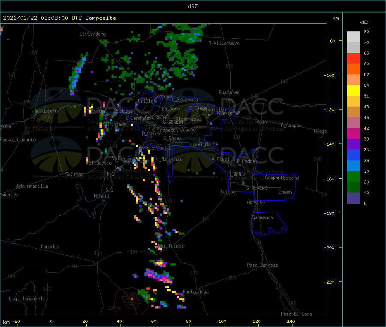Click the brown 45-48 dBZ legend swatch
This screenshot has height=327, width=386.
click(353, 112)
